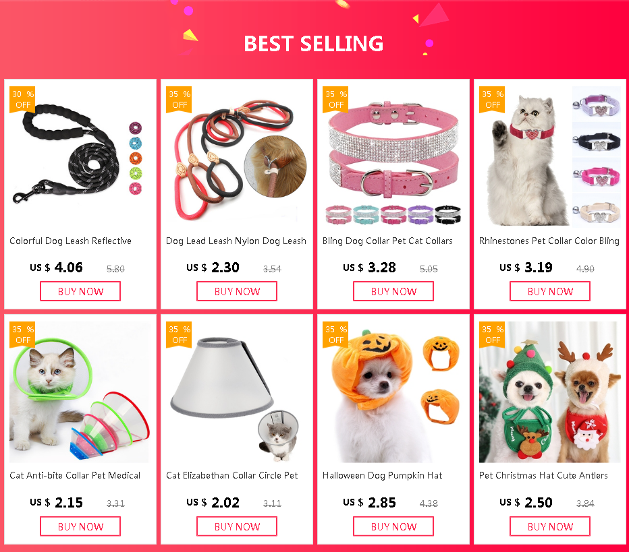Select the blue leash color swatch
This screenshot has width=629, height=552.
pos(136,143)
